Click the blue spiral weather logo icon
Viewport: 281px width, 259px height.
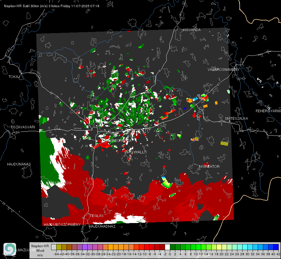[x=10, y=249]
